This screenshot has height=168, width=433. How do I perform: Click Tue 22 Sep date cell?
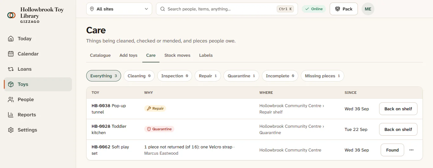pos(356,129)
